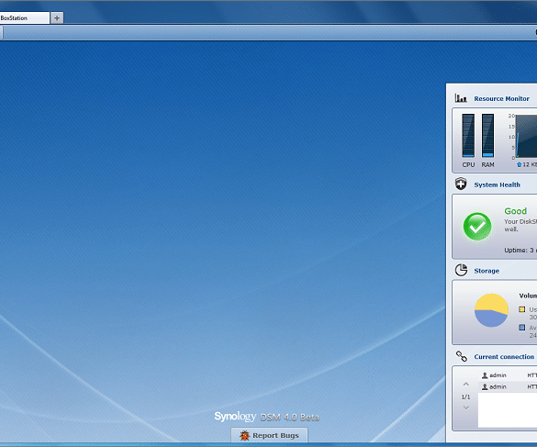
Task: Open the Storage widget title
Action: pos(487,271)
